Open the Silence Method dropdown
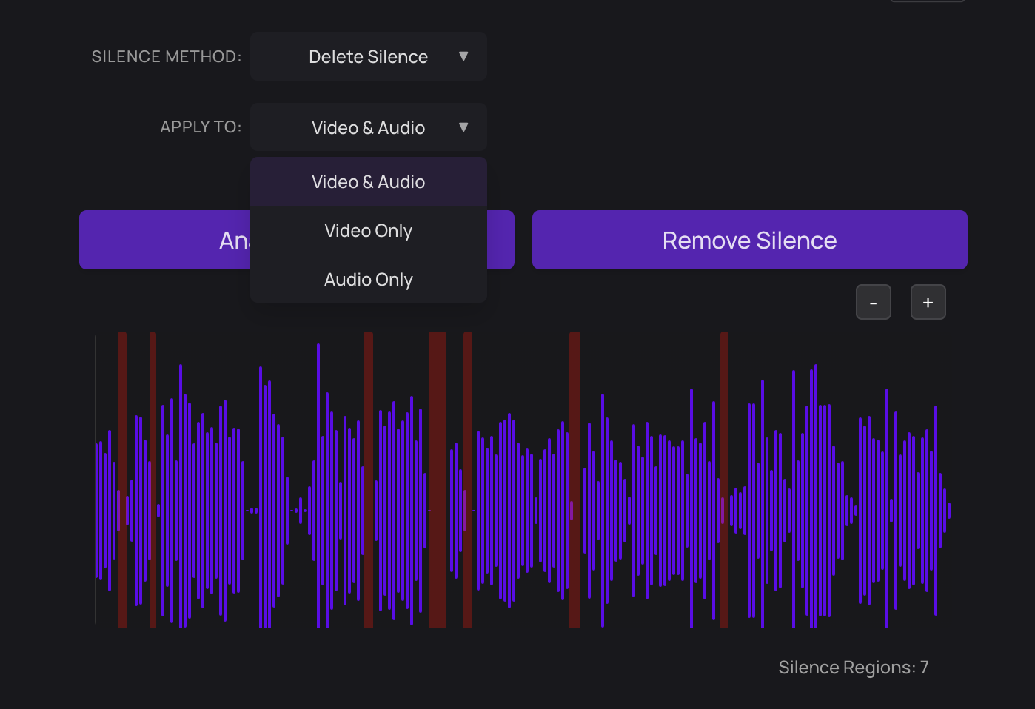The image size is (1035, 709). point(368,56)
